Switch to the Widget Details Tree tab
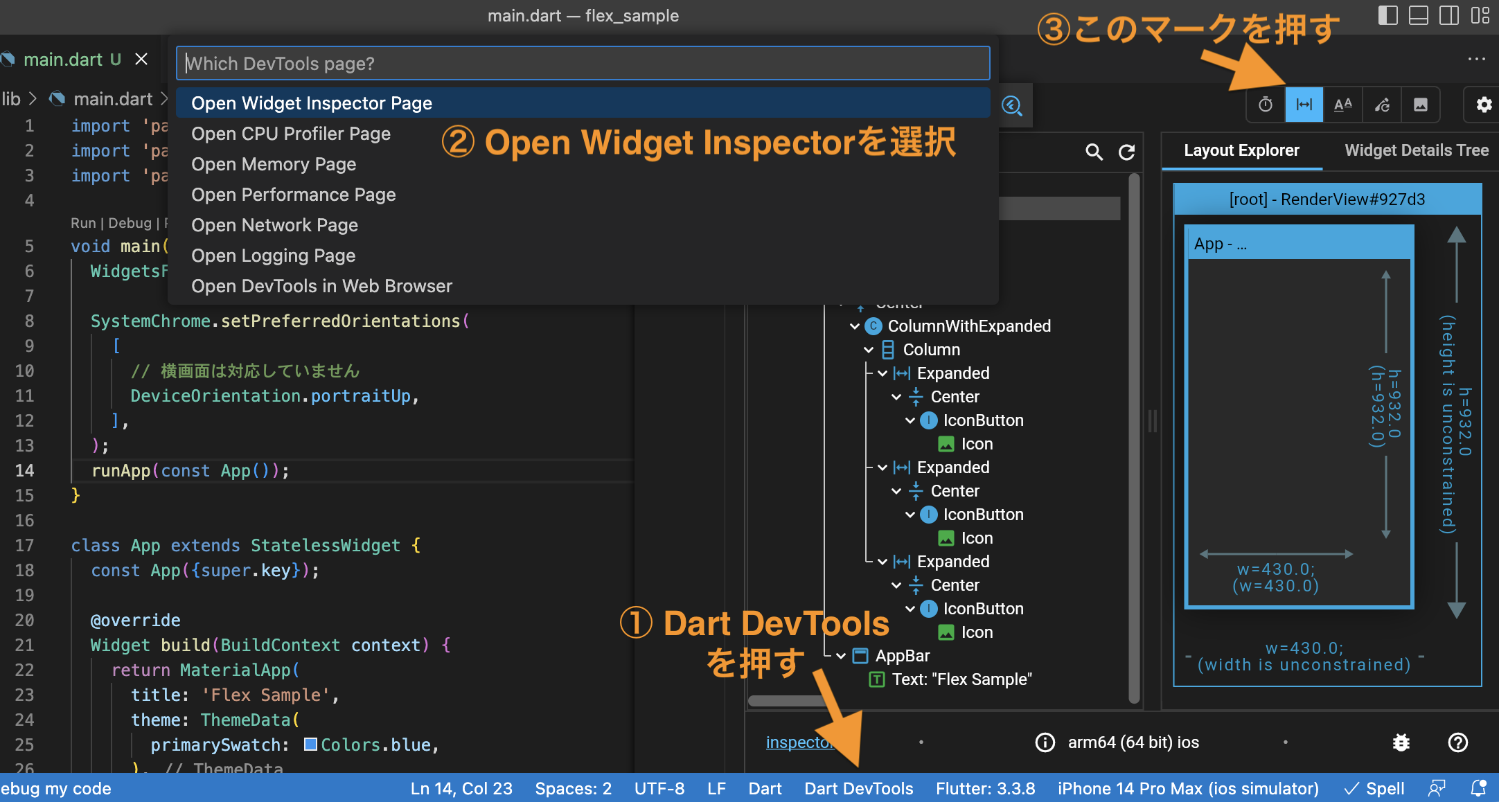This screenshot has width=1499, height=802. click(x=1416, y=150)
